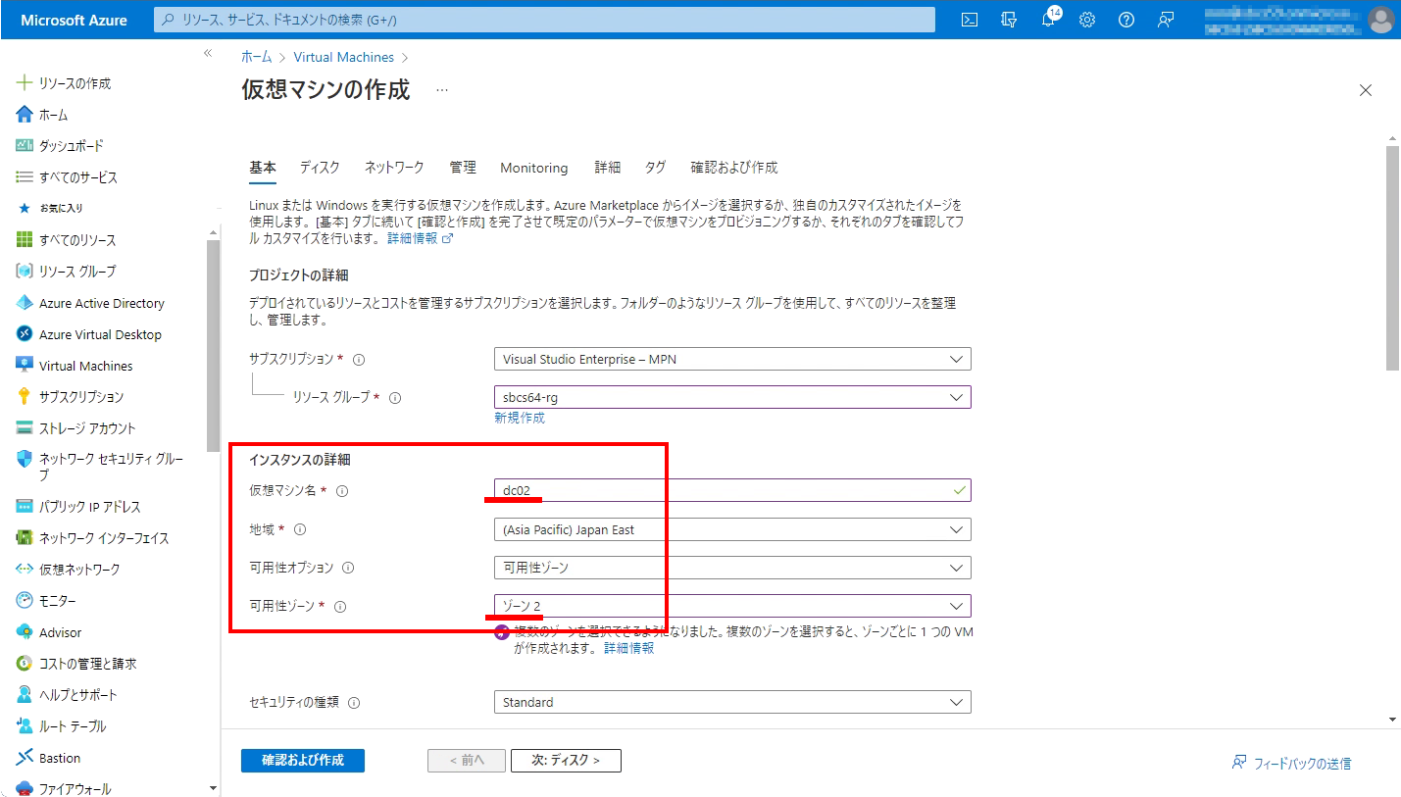Viewport: 1401px width, 797px height.
Task: Show info tooltip for 可用性オプション
Action: tap(348, 568)
